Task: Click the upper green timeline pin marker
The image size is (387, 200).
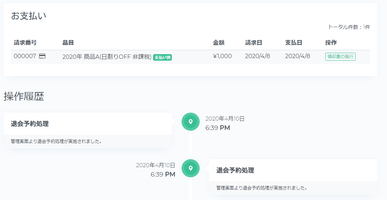Action: [x=191, y=122]
